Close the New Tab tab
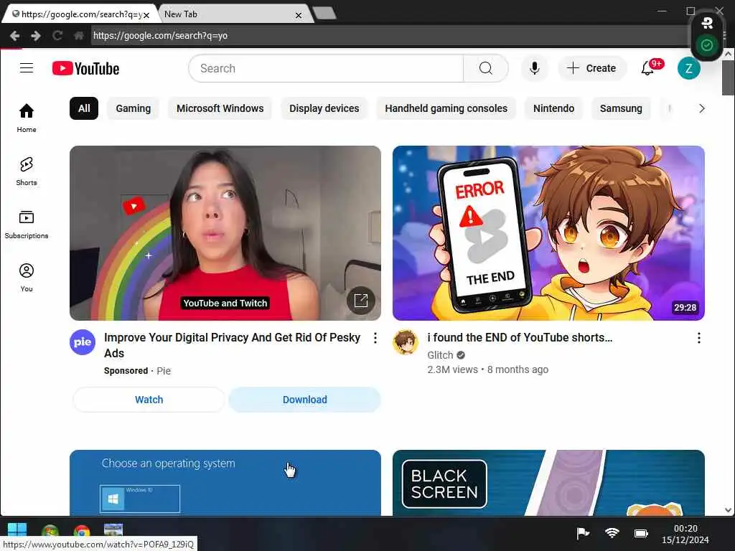Image resolution: width=735 pixels, height=551 pixels. click(x=299, y=16)
